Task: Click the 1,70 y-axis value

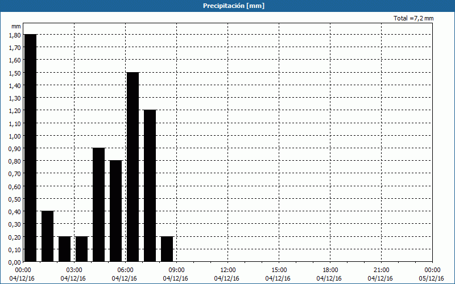Action: tap(15, 48)
